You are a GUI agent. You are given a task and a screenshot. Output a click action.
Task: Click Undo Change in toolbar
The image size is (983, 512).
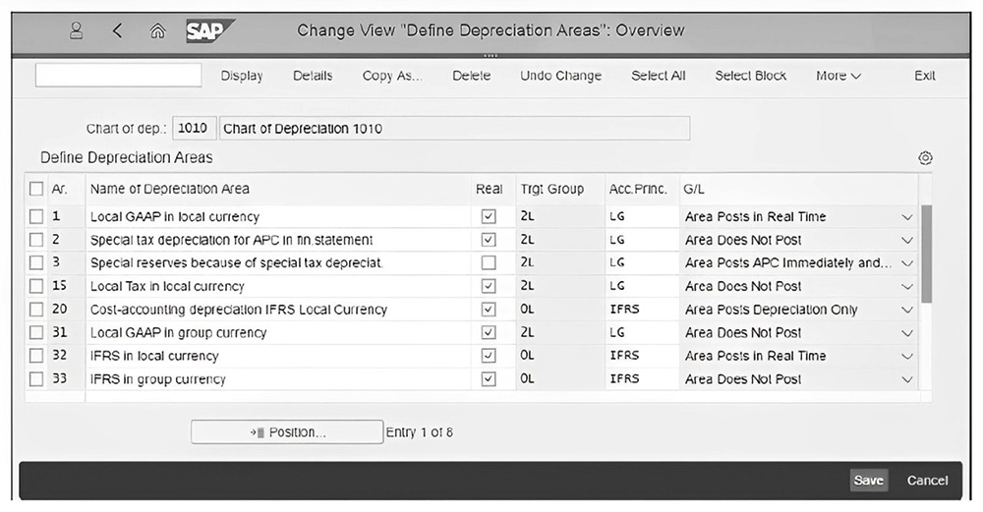click(560, 76)
